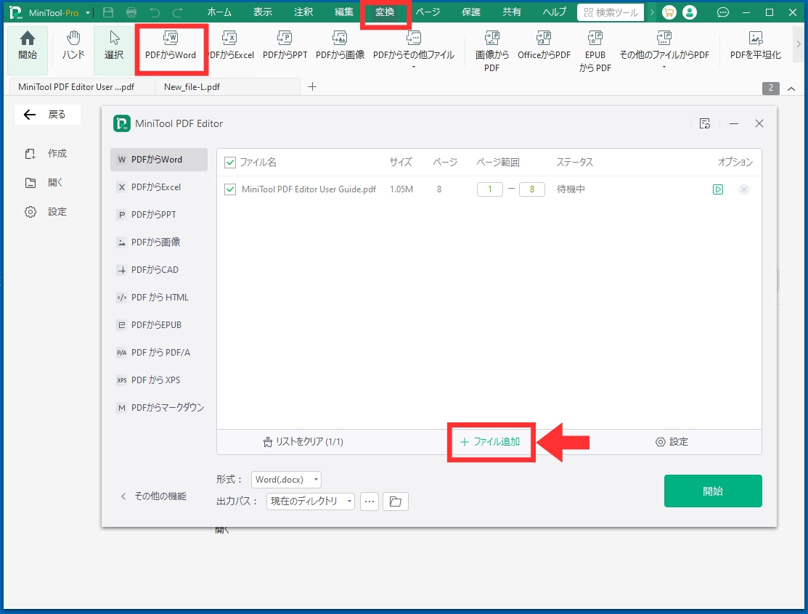Image resolution: width=808 pixels, height=614 pixels.
Task: Expand more menu tabs with the chevron
Action: 653,12
